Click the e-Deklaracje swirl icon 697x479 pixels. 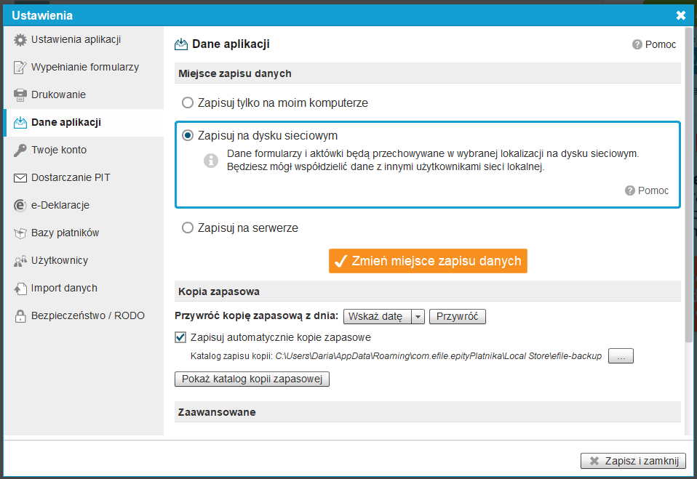(20, 205)
